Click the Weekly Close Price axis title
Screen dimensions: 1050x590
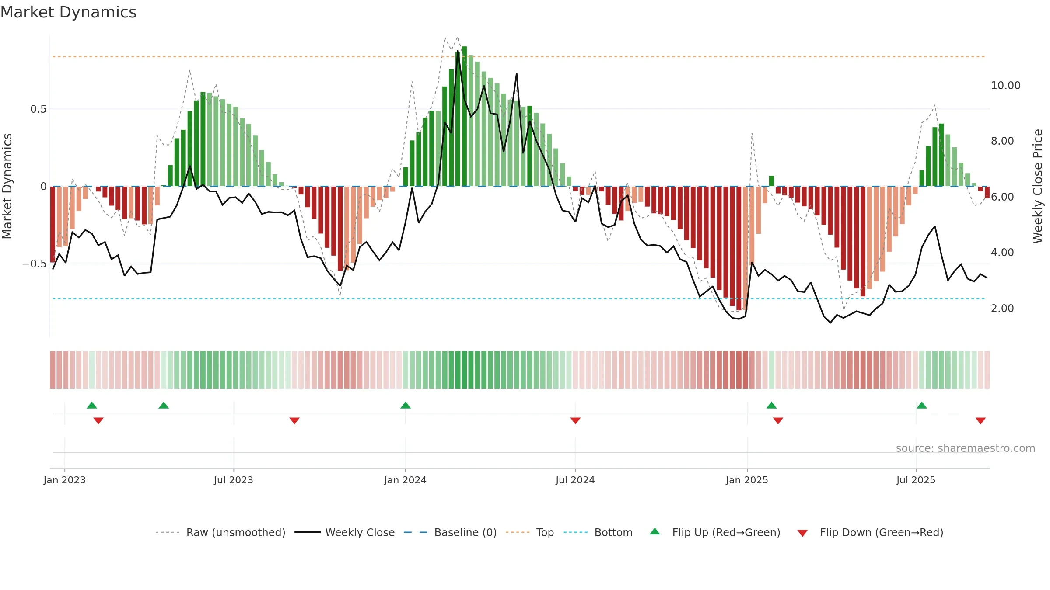click(x=1038, y=186)
